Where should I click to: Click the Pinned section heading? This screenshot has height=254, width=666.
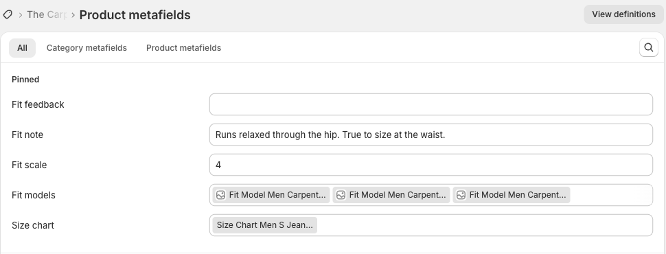point(25,80)
